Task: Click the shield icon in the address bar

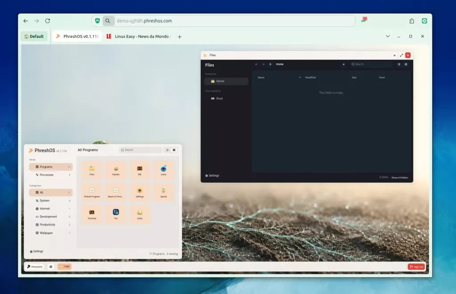Action: click(x=98, y=21)
